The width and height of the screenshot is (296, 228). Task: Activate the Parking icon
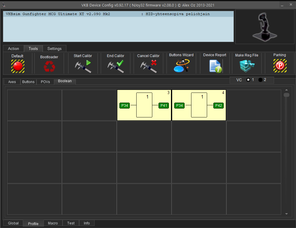point(280,66)
